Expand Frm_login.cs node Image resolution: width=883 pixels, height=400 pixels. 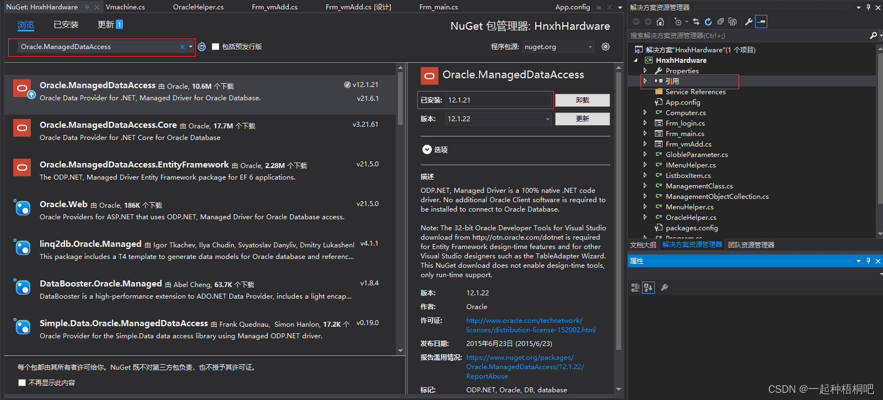[645, 123]
